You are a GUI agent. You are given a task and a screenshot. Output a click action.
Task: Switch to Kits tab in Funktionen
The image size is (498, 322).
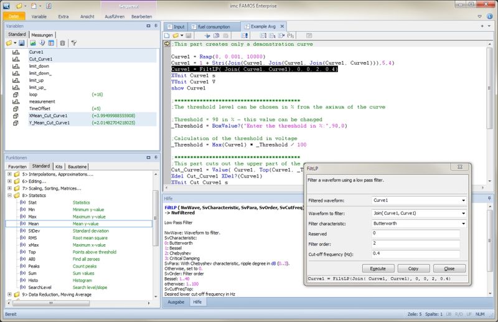pyautogui.click(x=59, y=166)
